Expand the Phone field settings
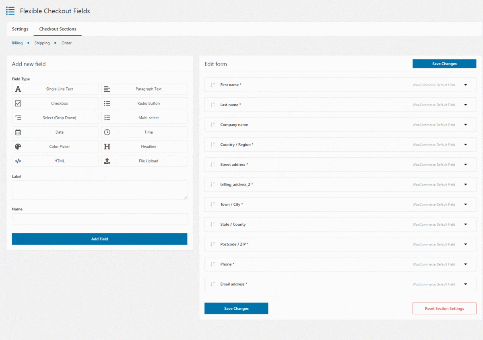The height and width of the screenshot is (340, 483). point(466,264)
